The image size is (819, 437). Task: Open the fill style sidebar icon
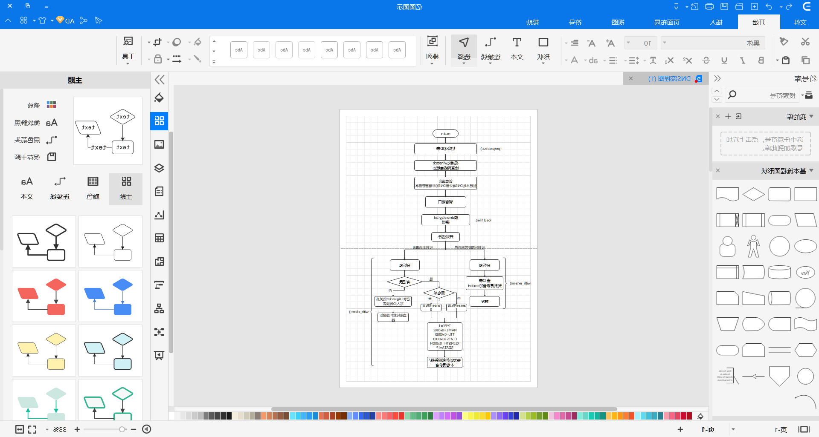(x=159, y=98)
